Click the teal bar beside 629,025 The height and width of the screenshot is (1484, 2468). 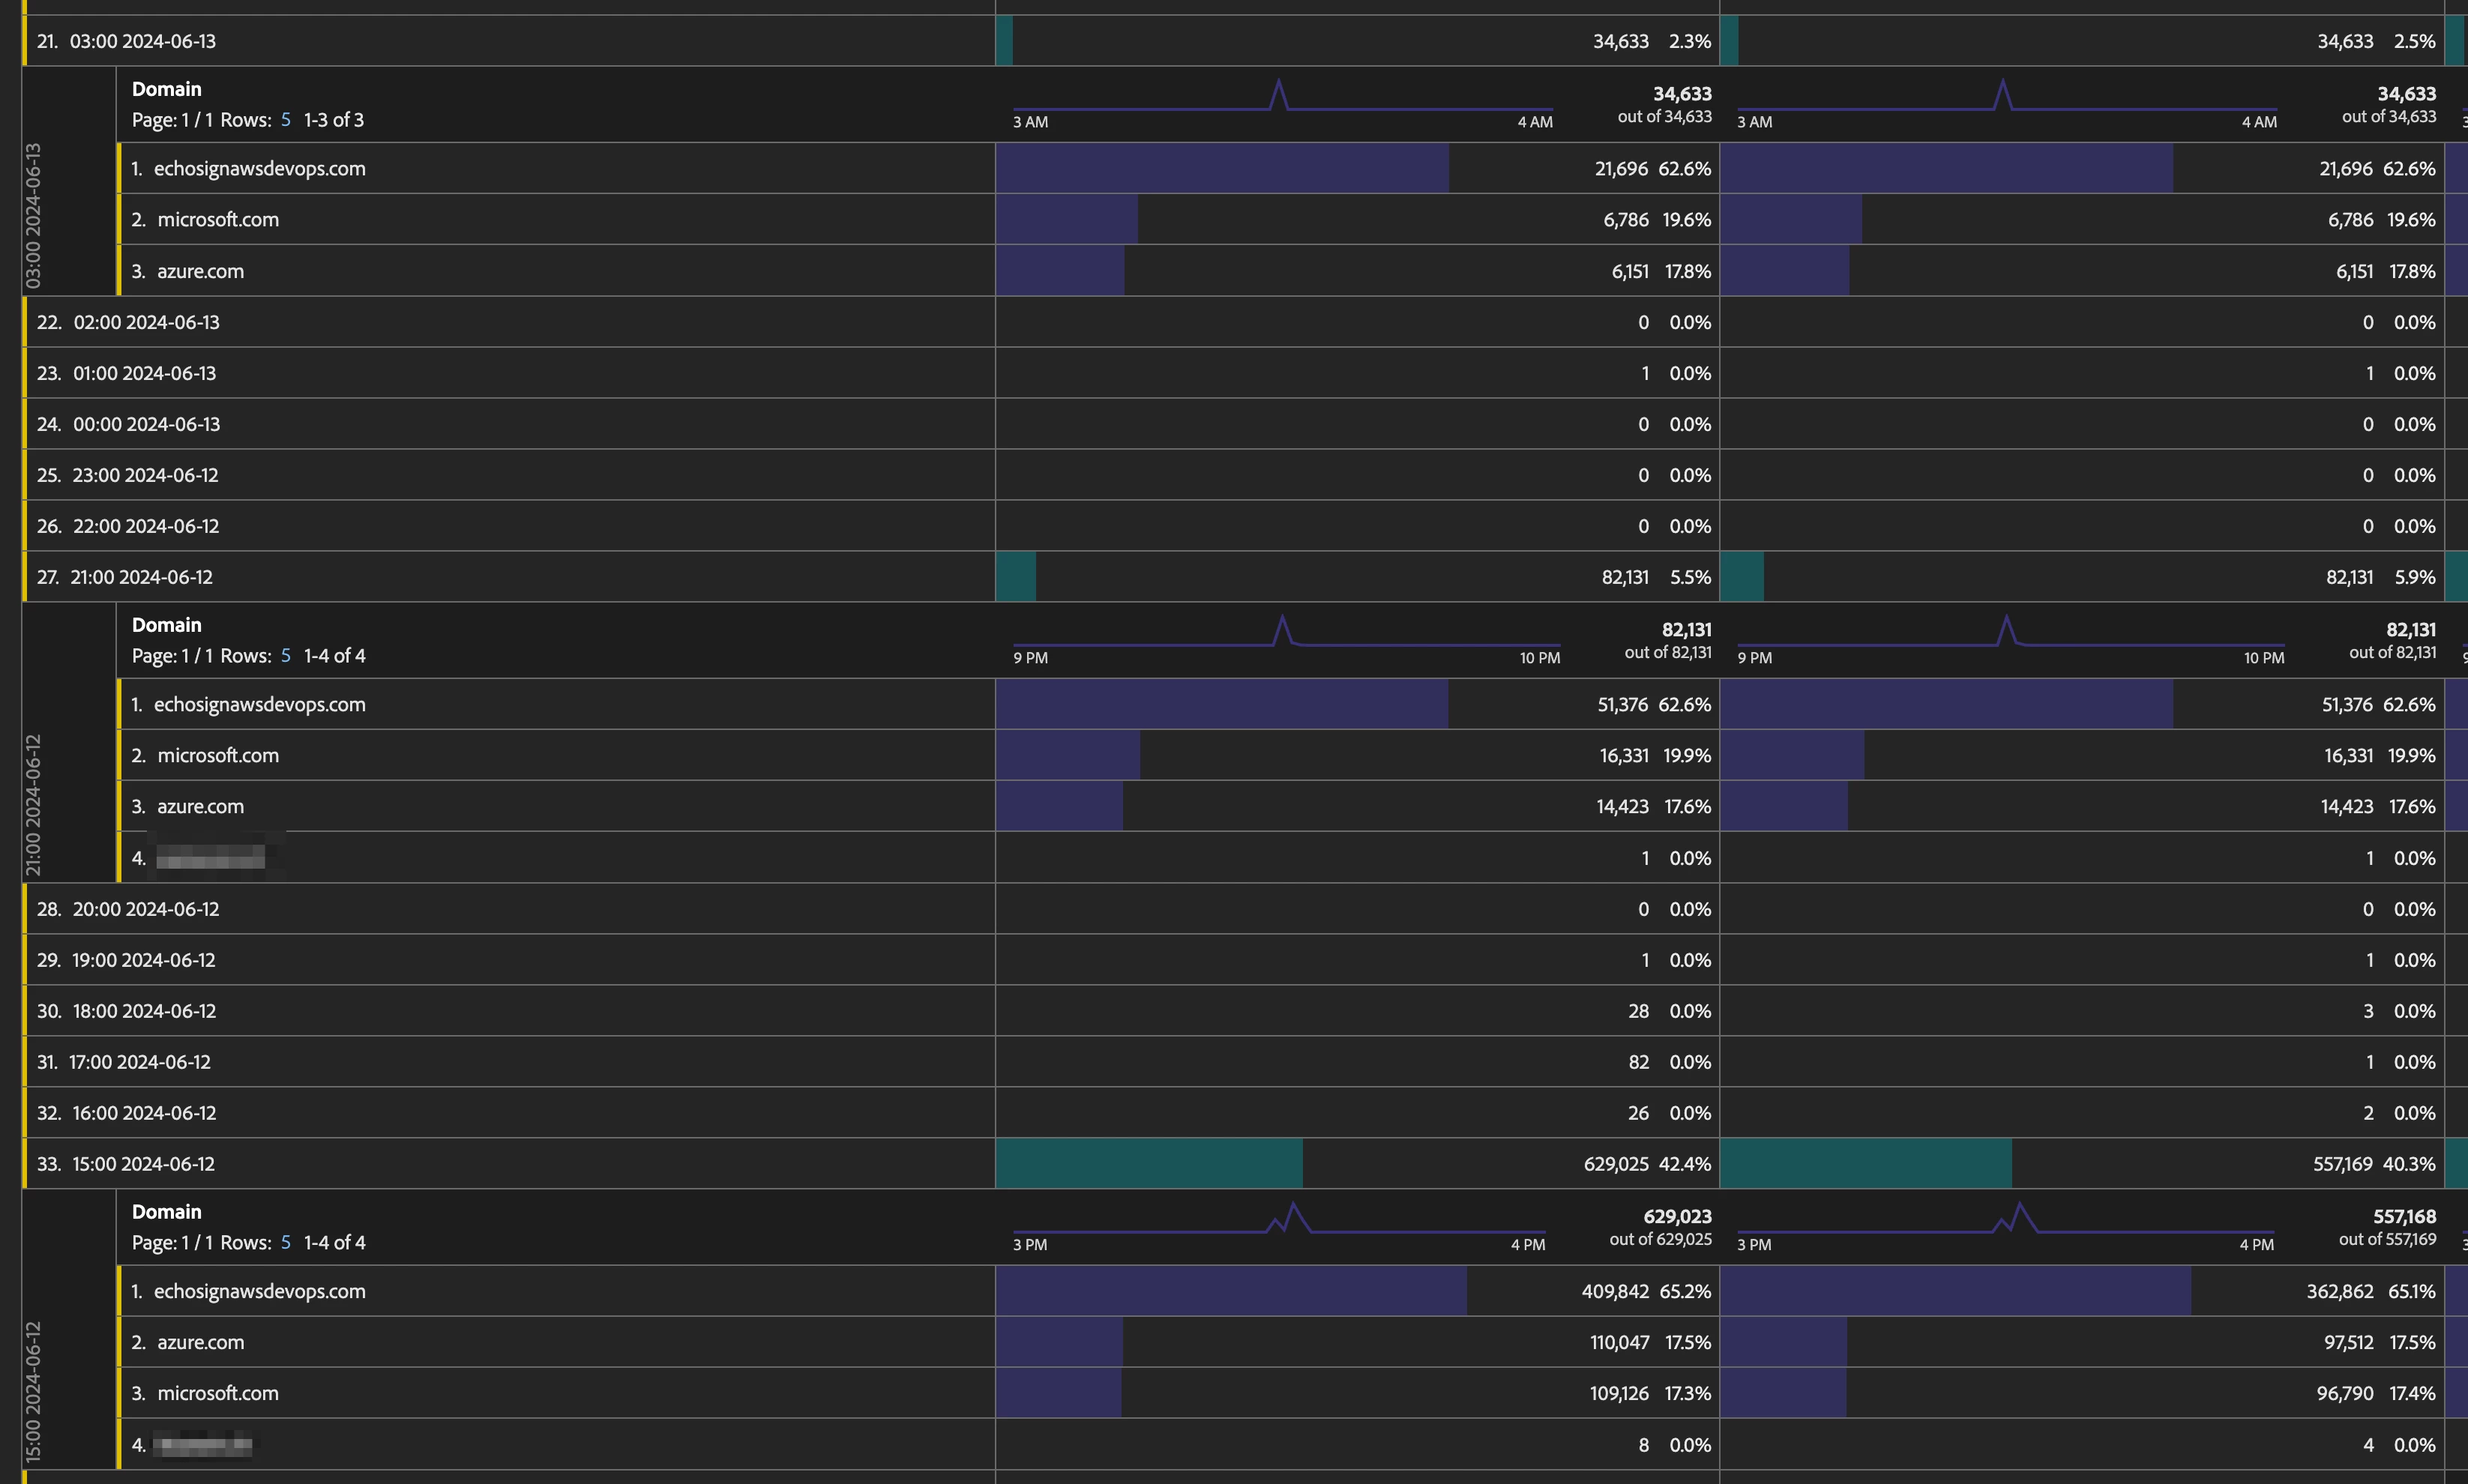(1148, 1164)
